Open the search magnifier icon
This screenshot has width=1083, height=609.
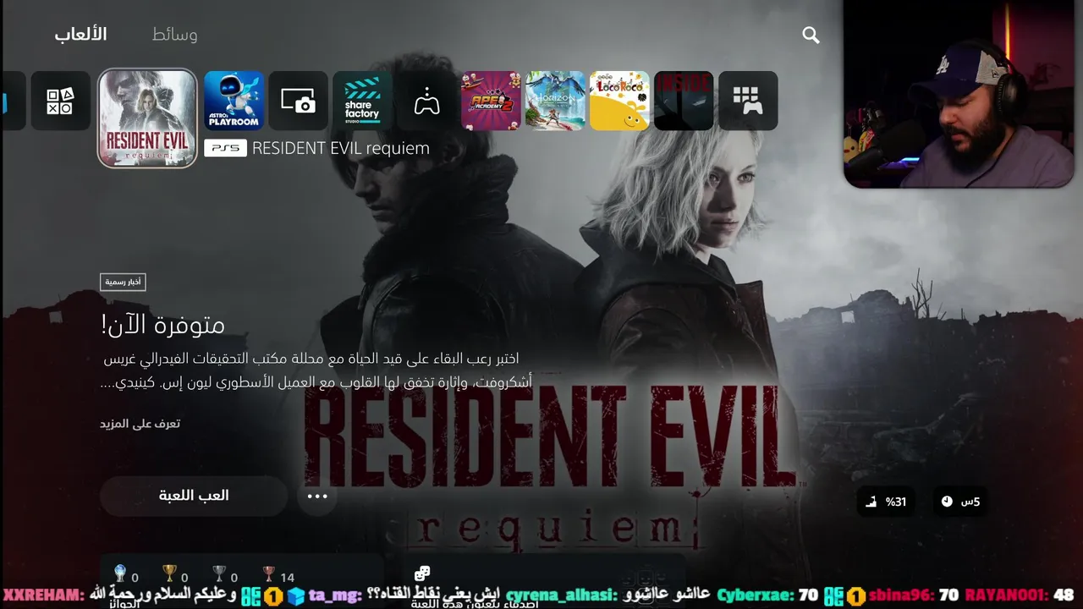(x=811, y=35)
